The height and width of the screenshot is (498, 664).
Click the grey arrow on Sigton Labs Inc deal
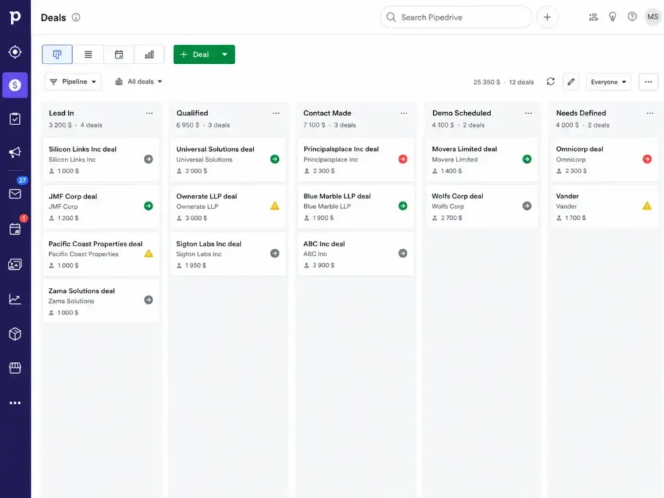pyautogui.click(x=275, y=254)
